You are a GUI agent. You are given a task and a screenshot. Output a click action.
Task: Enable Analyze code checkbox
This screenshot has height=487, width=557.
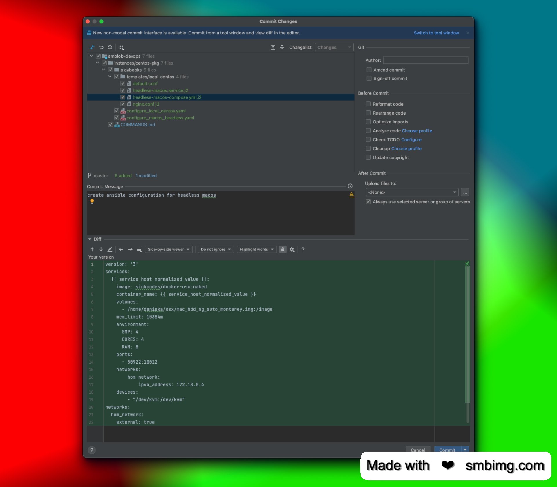368,131
